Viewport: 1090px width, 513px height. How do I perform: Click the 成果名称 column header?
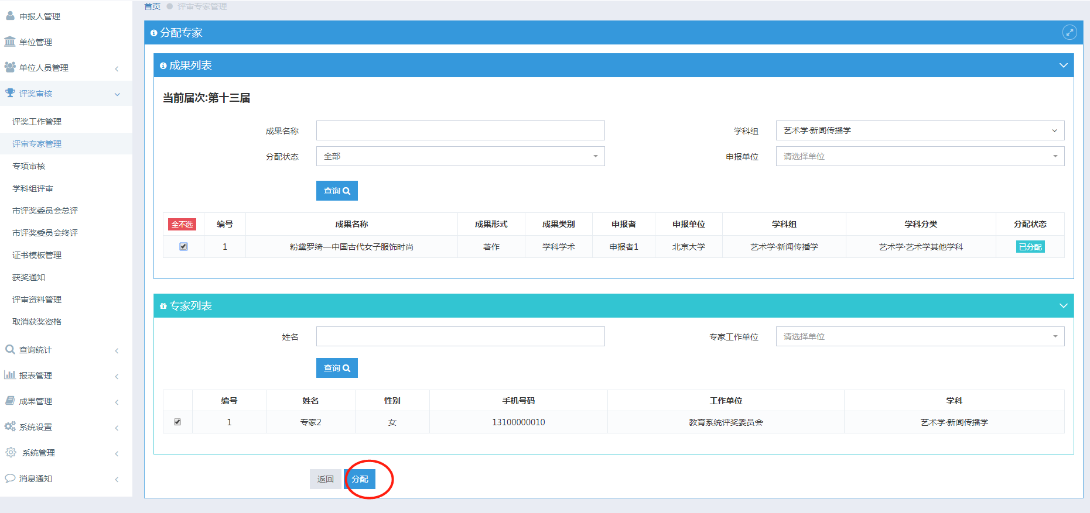coord(351,224)
